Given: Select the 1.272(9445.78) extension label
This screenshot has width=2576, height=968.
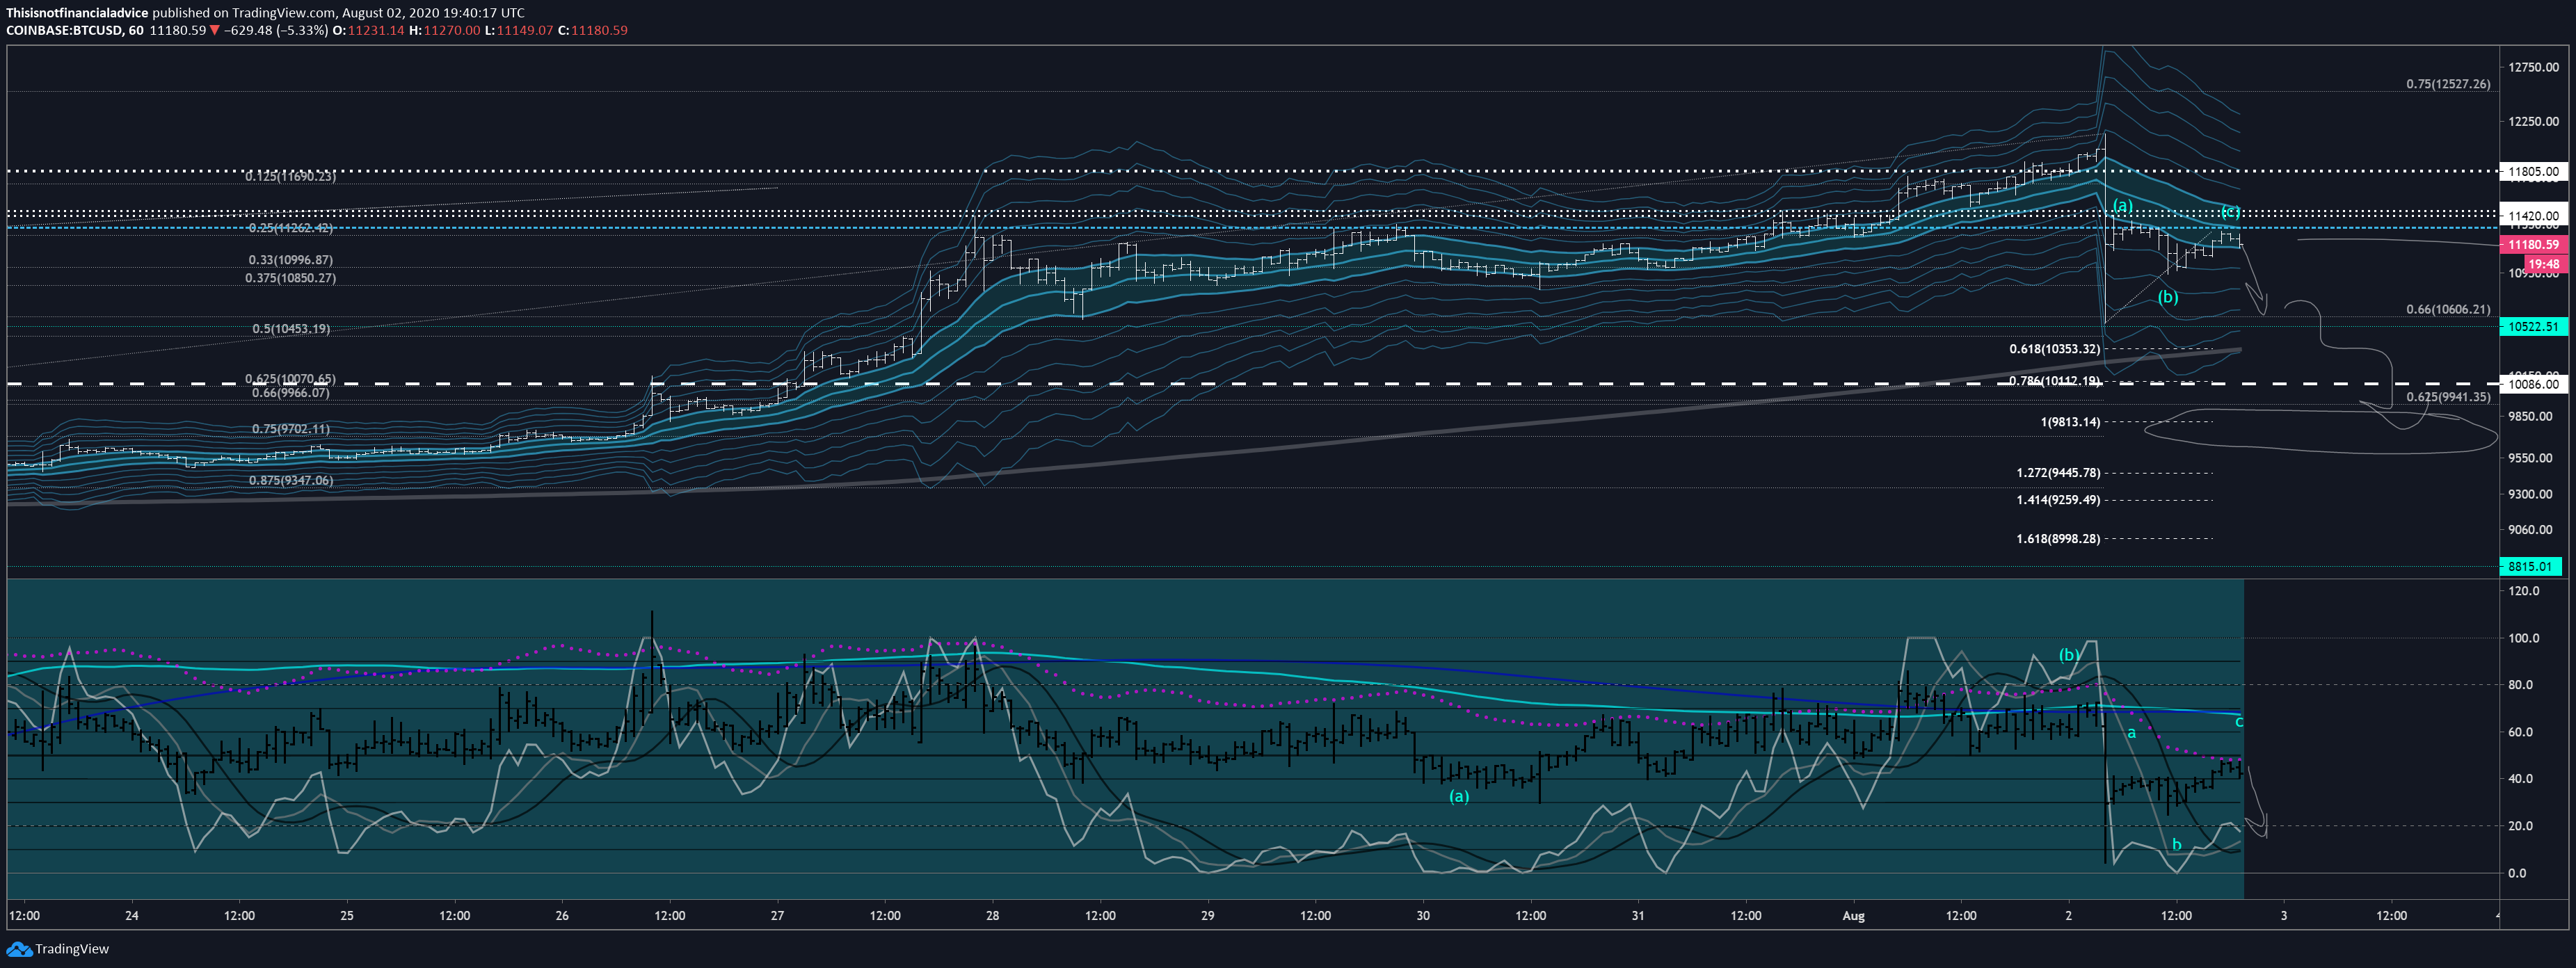Looking at the screenshot, I should click(x=2058, y=473).
